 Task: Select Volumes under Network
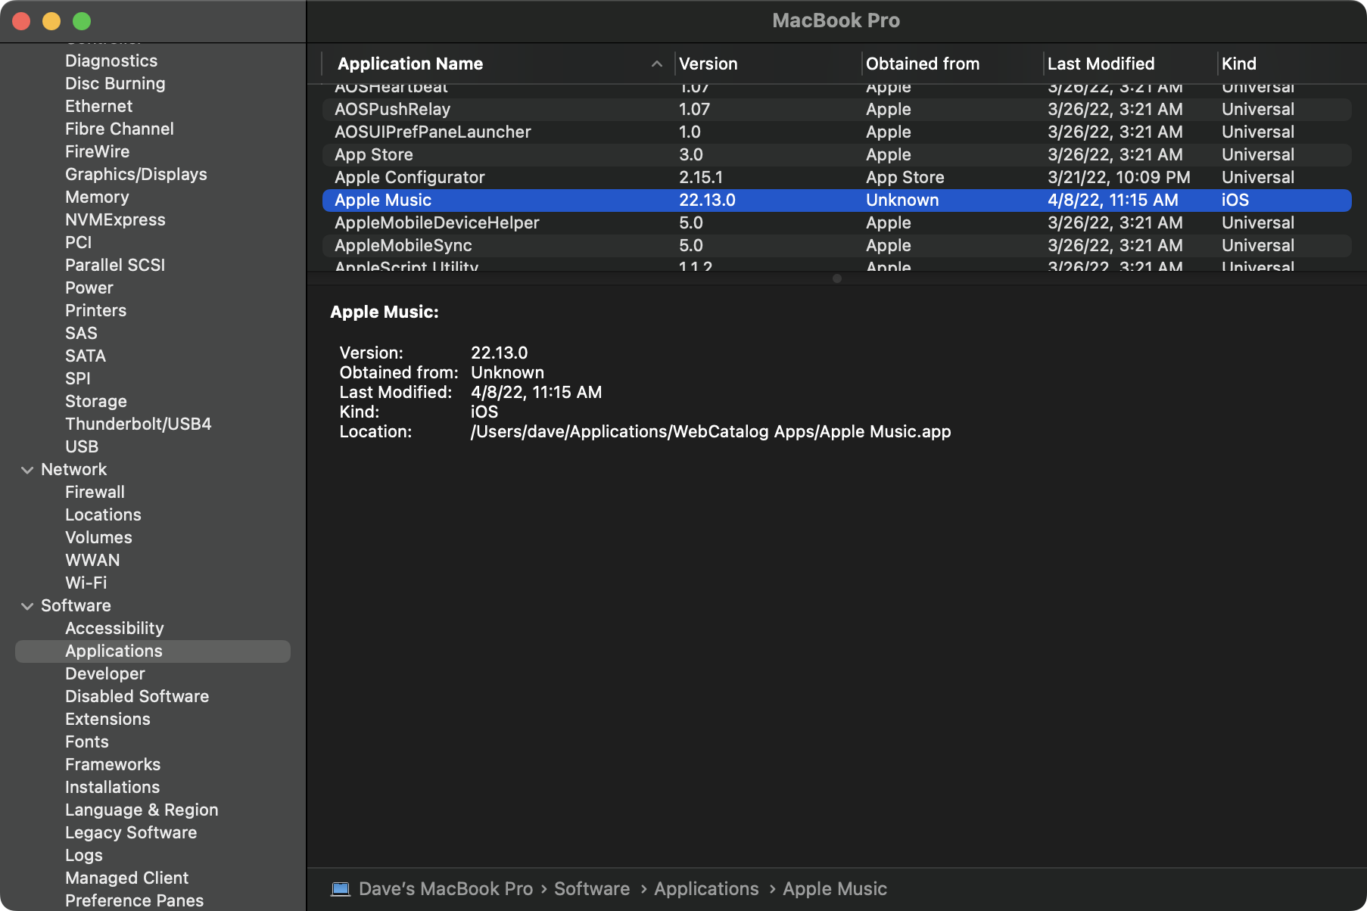(98, 537)
